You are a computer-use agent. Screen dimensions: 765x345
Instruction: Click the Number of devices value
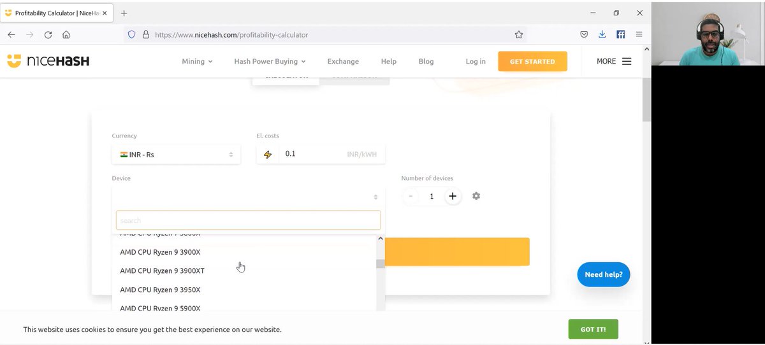pos(432,197)
